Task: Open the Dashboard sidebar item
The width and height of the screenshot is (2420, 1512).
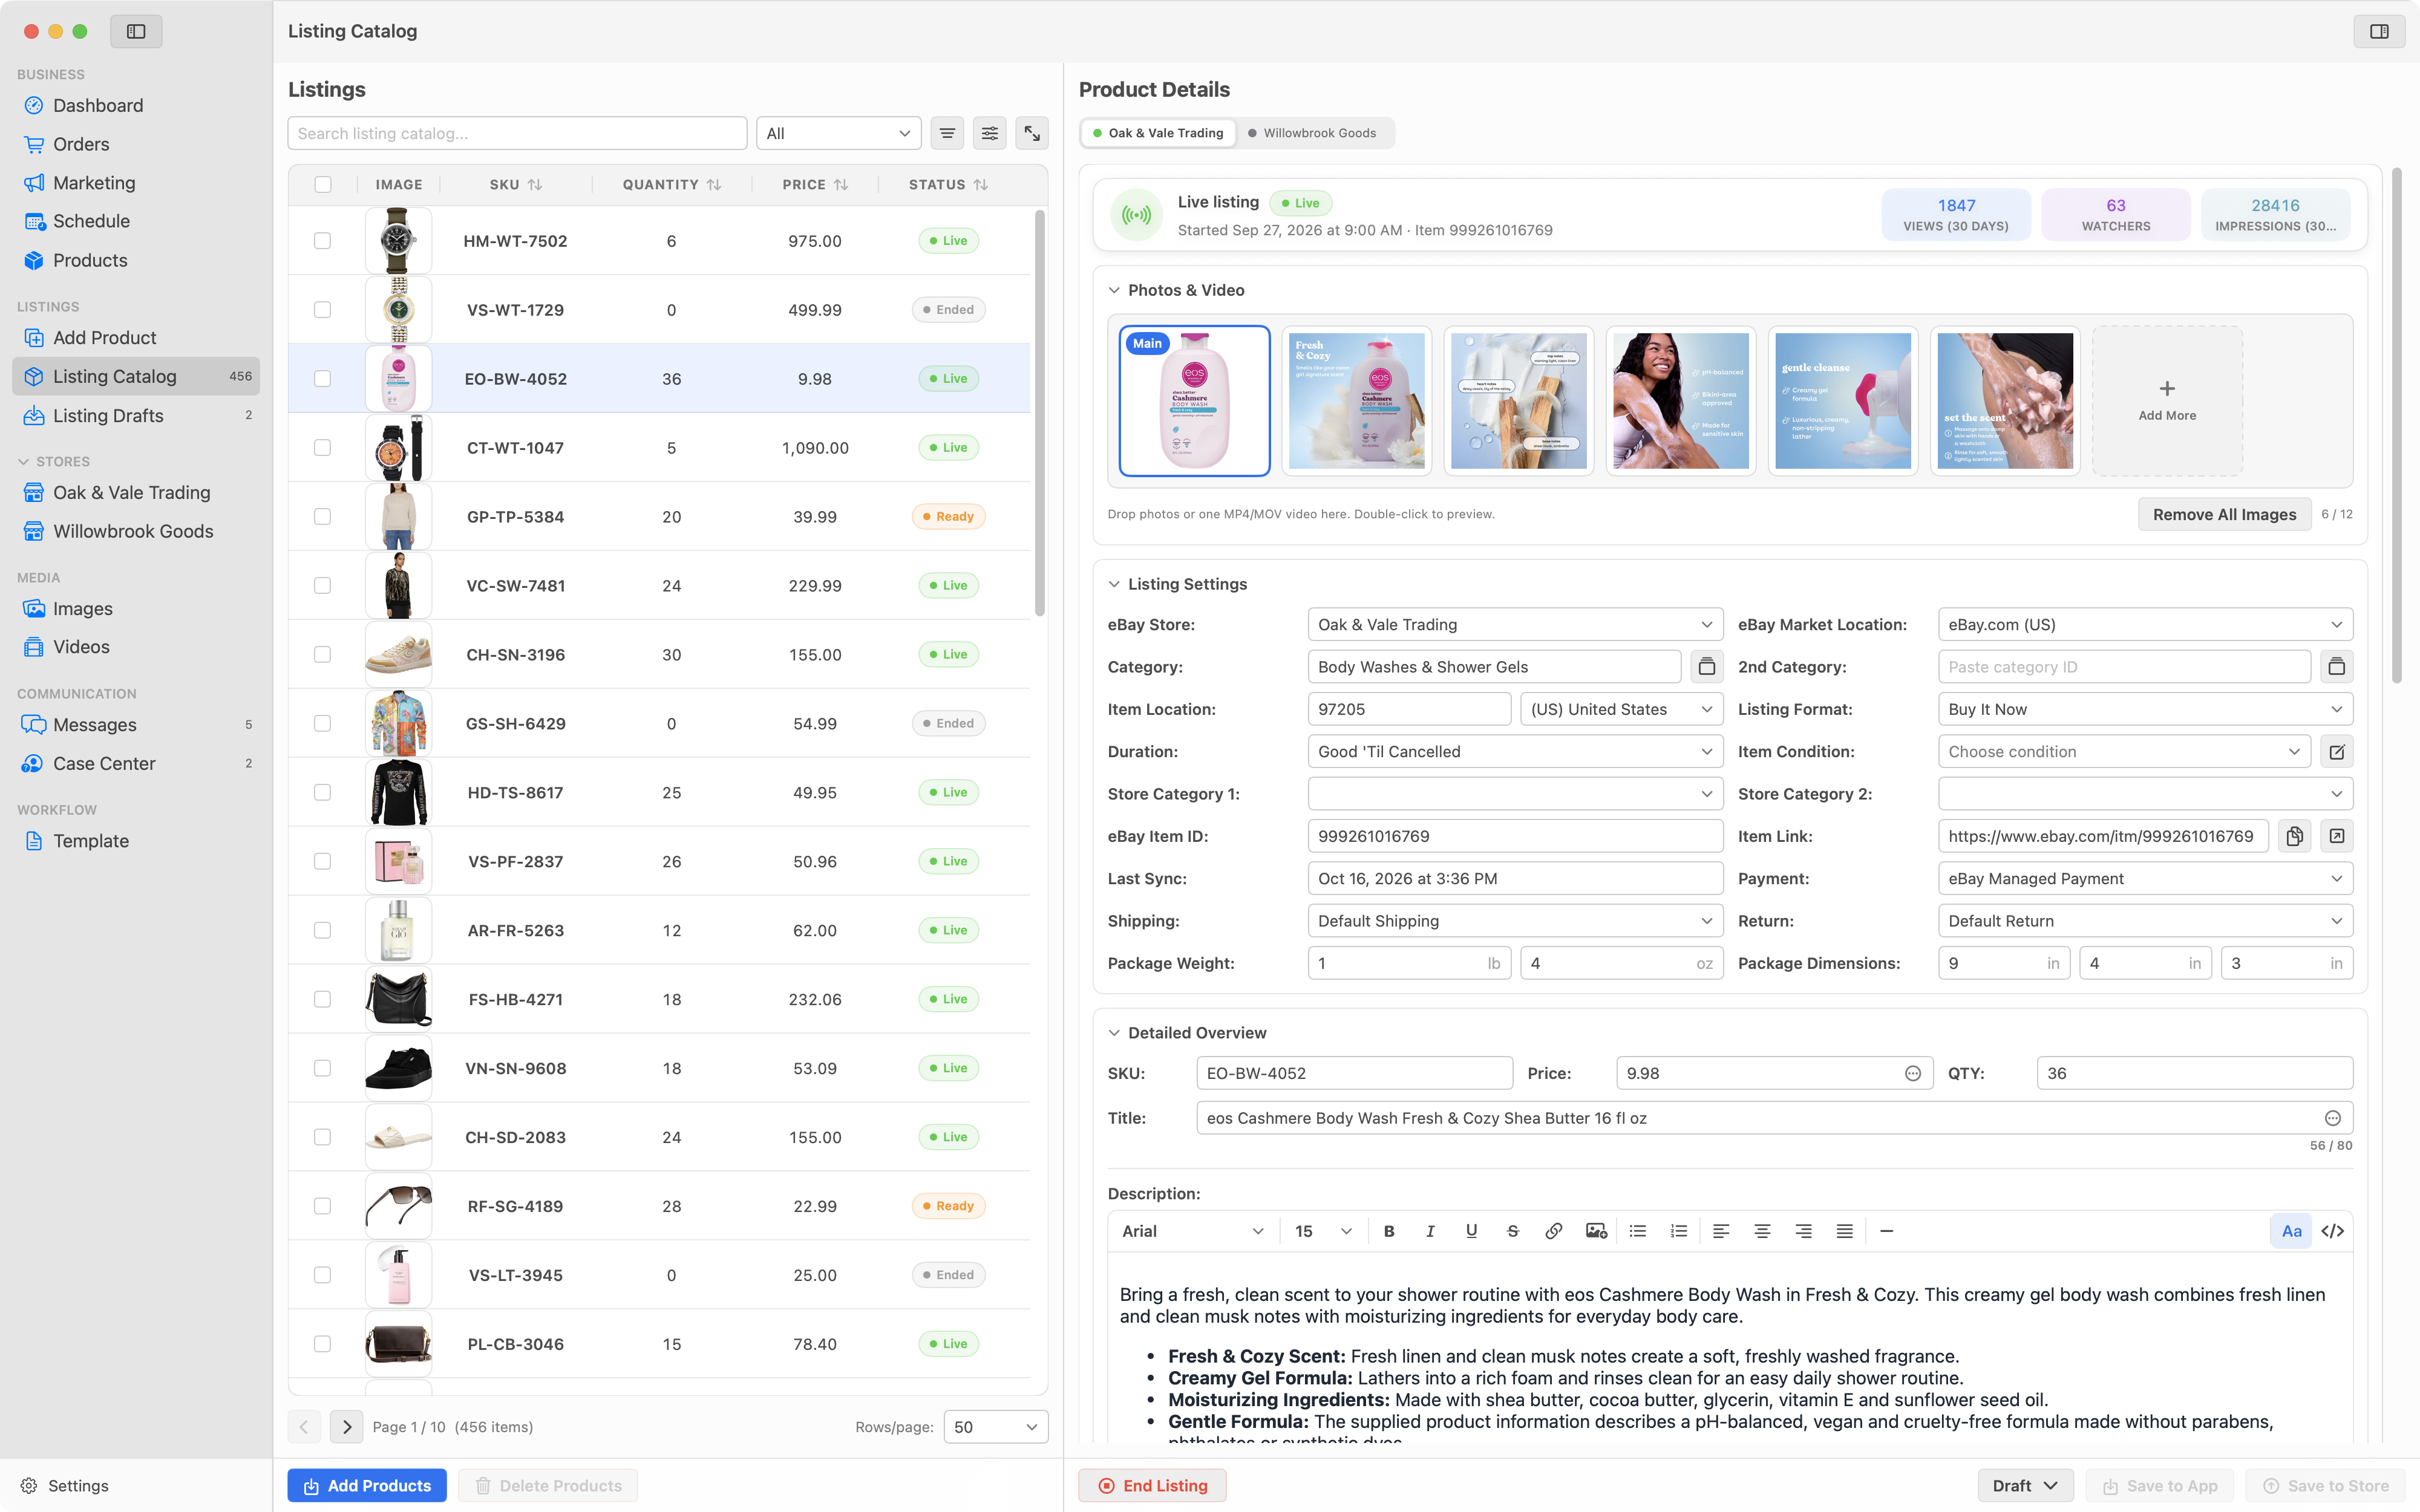Action: coord(136,105)
